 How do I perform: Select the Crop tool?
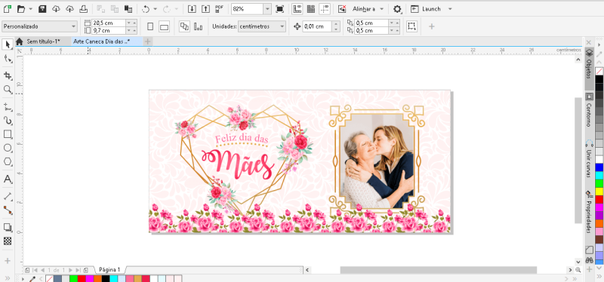tap(8, 75)
